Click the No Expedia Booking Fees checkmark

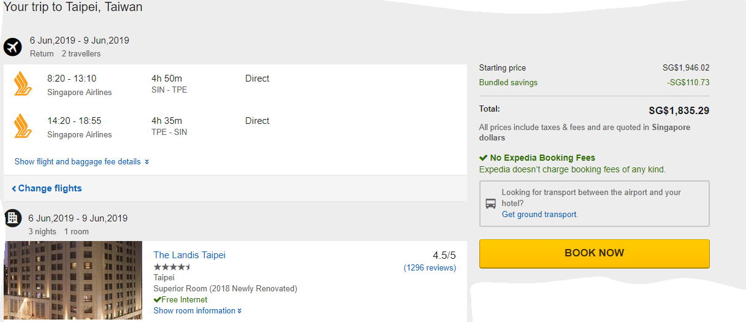coord(484,158)
